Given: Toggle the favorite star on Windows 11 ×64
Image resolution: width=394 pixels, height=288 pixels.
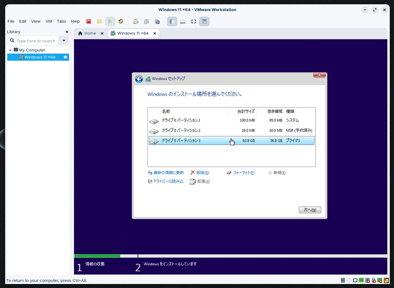Looking at the screenshot, I should (65, 57).
